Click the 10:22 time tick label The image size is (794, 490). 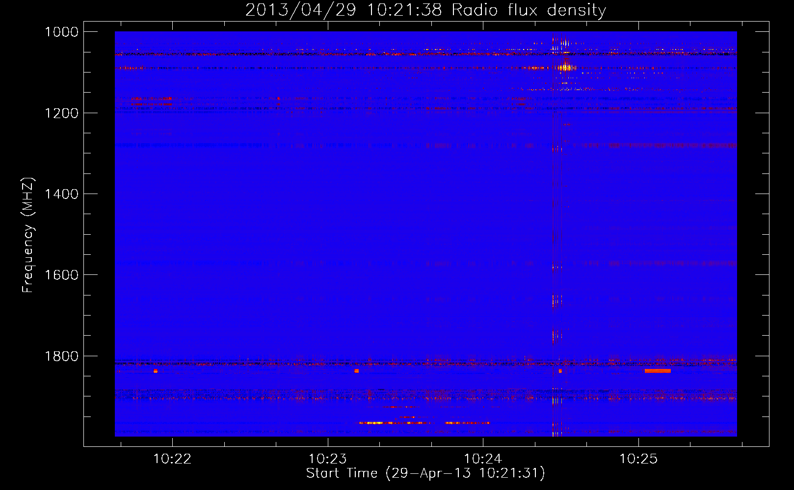point(172,459)
